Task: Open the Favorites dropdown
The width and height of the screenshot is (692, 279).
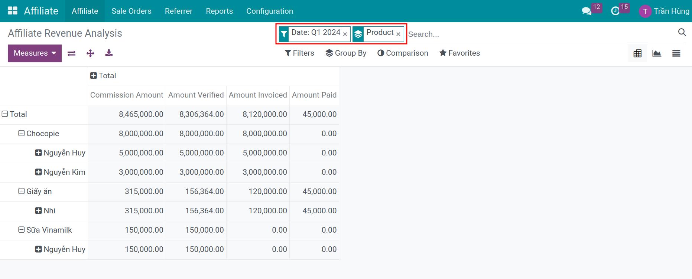Action: 459,53
